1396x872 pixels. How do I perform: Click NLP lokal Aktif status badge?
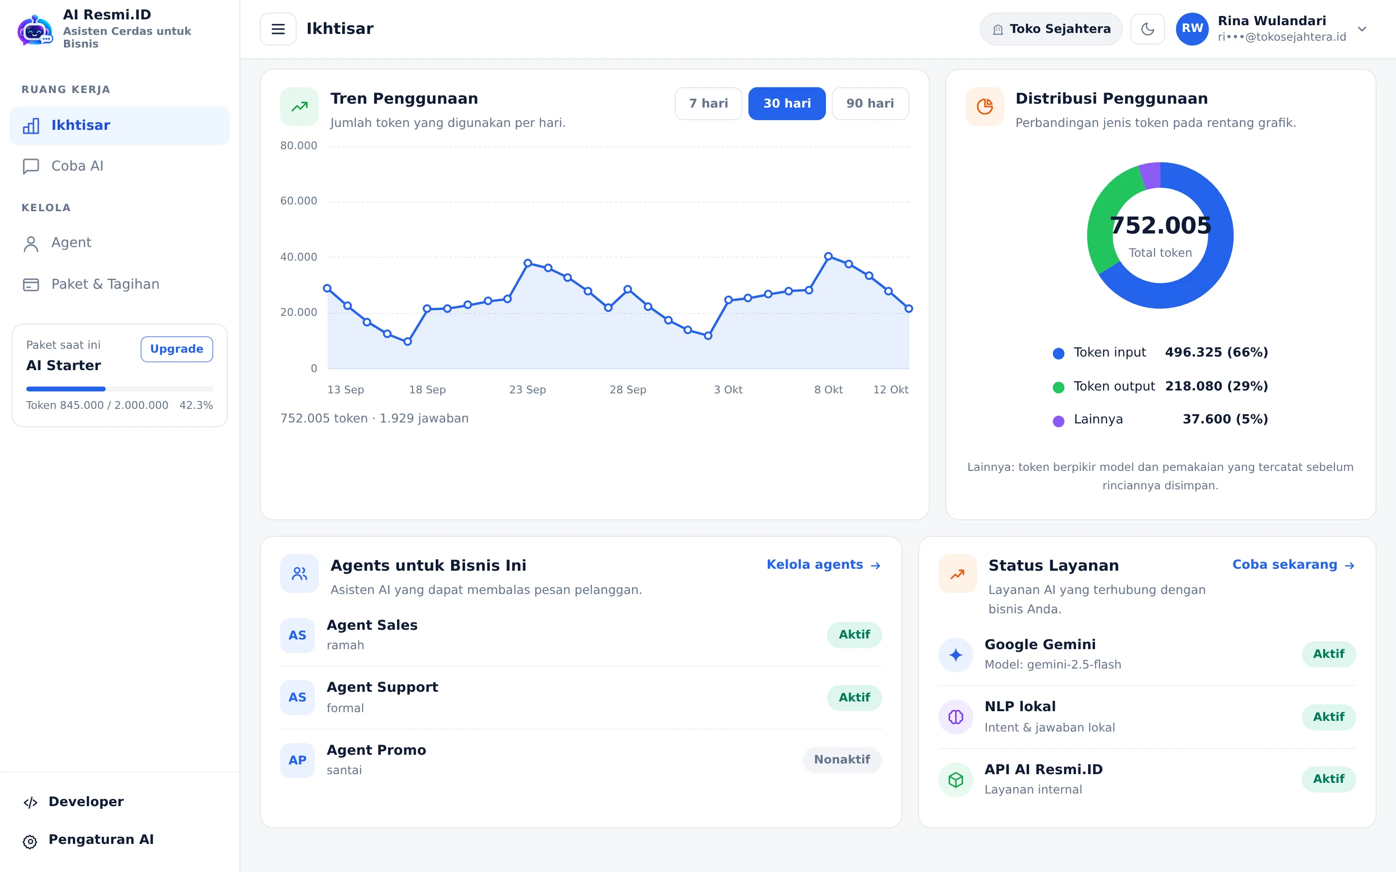pos(1329,717)
